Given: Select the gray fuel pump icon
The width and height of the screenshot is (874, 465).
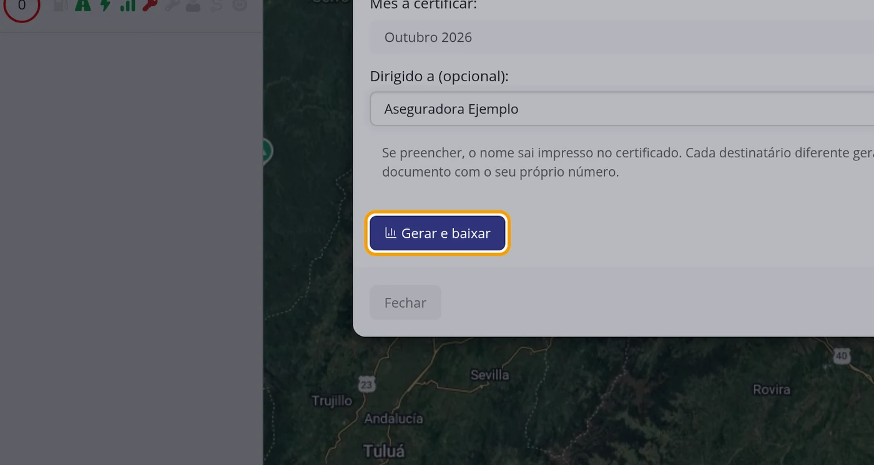Looking at the screenshot, I should [61, 5].
